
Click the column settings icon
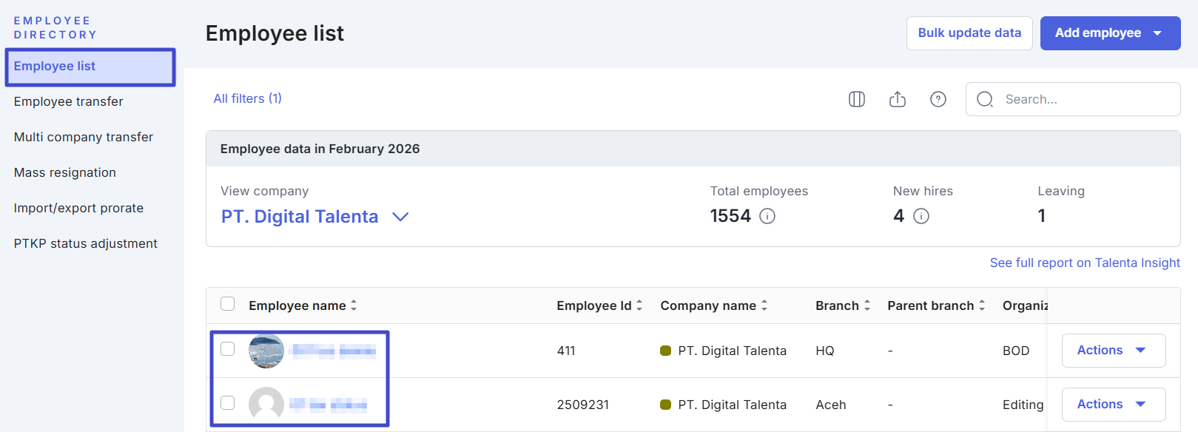[856, 99]
